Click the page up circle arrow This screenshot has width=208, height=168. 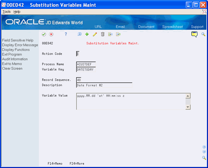point(204,147)
